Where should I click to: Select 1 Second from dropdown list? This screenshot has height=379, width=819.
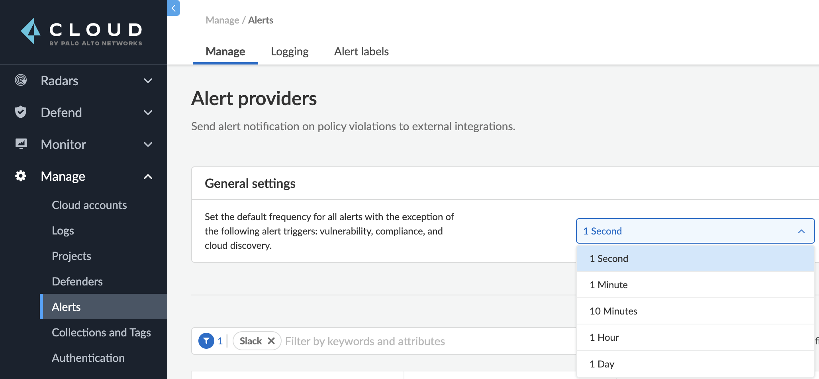[x=695, y=259]
